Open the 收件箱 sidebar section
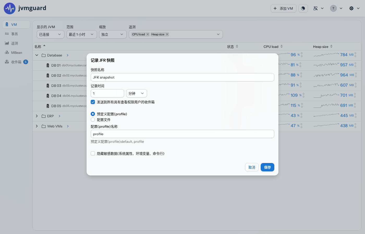 (16, 62)
